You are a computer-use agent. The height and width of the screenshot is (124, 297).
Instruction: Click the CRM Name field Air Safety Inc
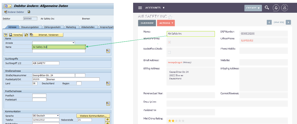click(191, 34)
